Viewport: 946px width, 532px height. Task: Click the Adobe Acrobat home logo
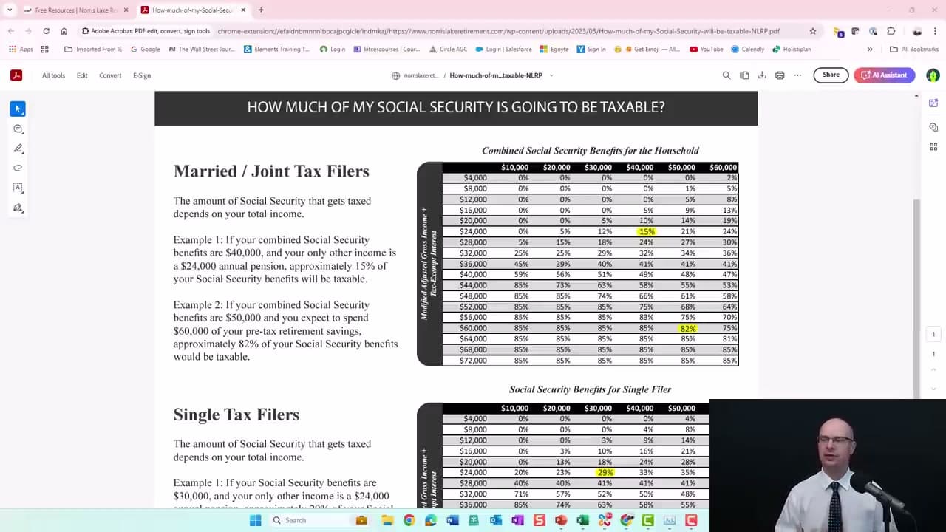click(16, 75)
